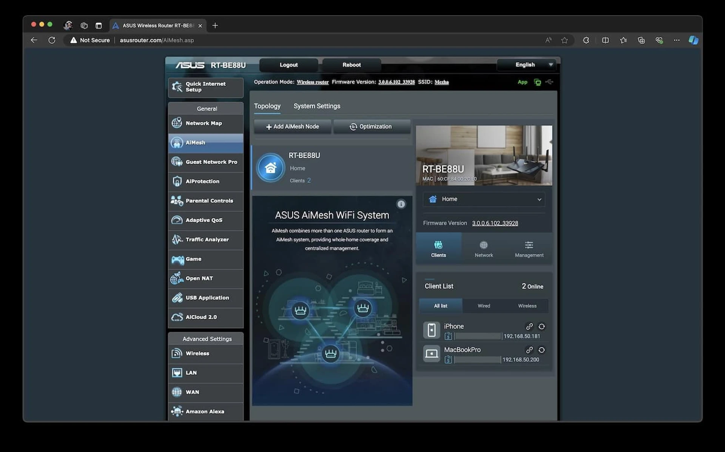The width and height of the screenshot is (725, 452).
Task: Open the Game section
Action: 206,259
